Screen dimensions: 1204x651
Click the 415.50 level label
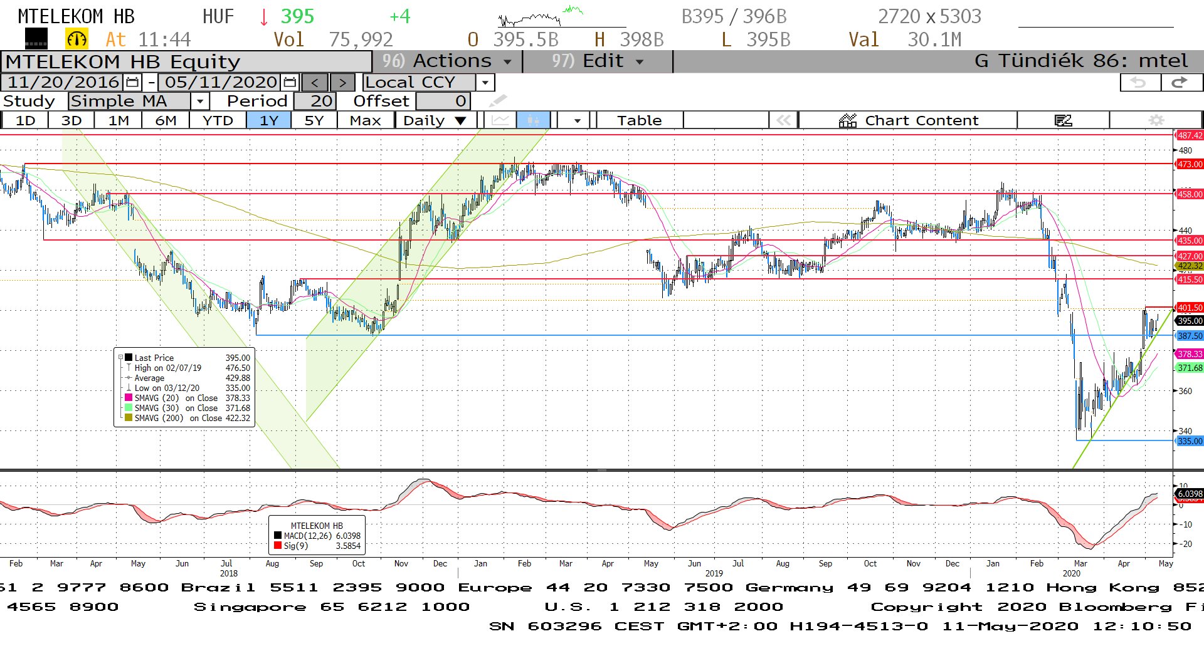(1189, 279)
